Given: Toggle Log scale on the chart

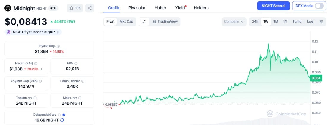Looking at the screenshot, I should (x=310, y=21).
